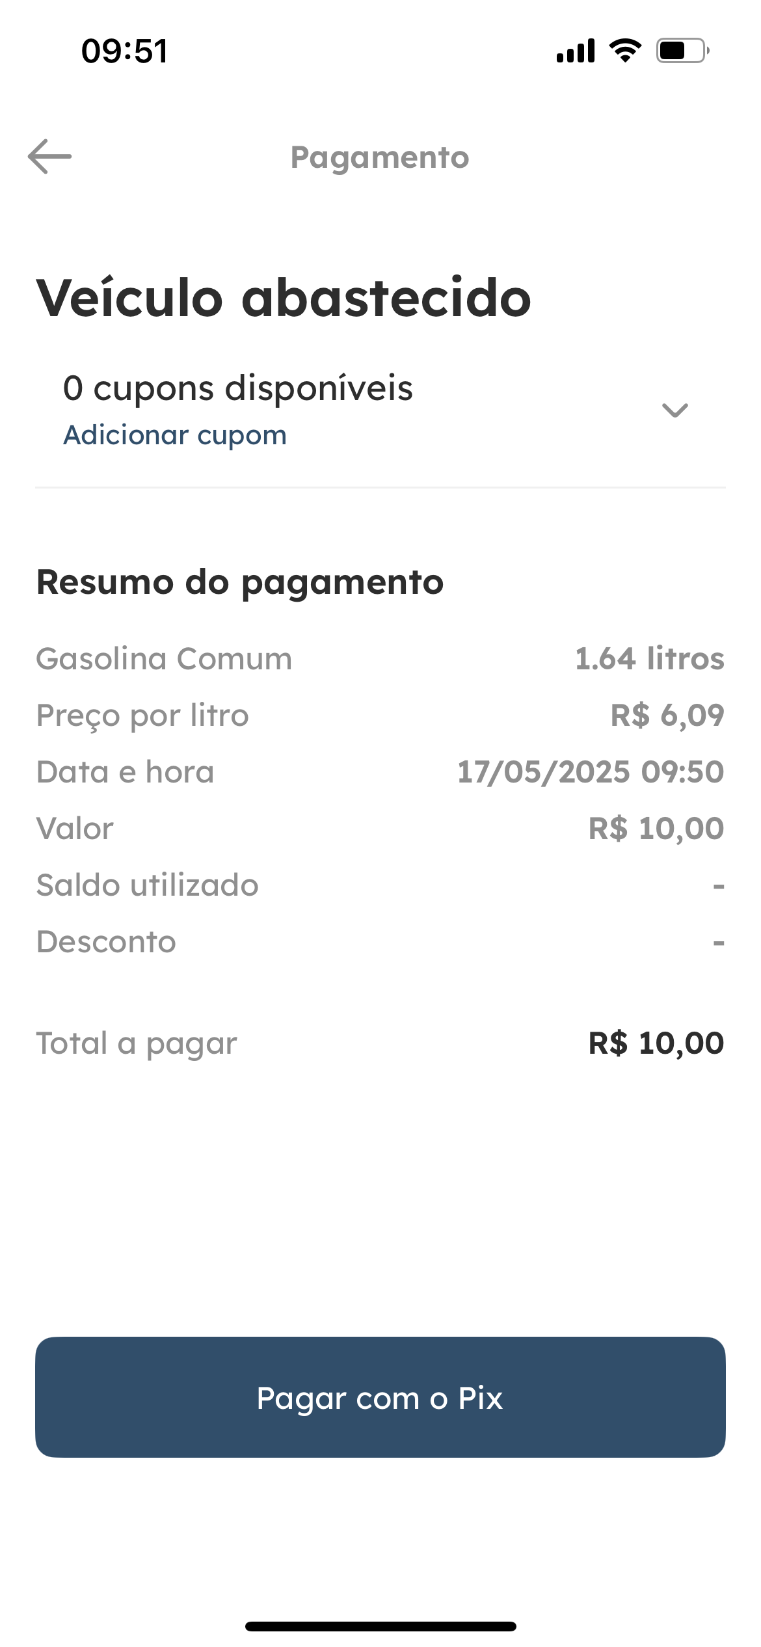
Task: Tap the home indicator bar
Action: [380, 1626]
